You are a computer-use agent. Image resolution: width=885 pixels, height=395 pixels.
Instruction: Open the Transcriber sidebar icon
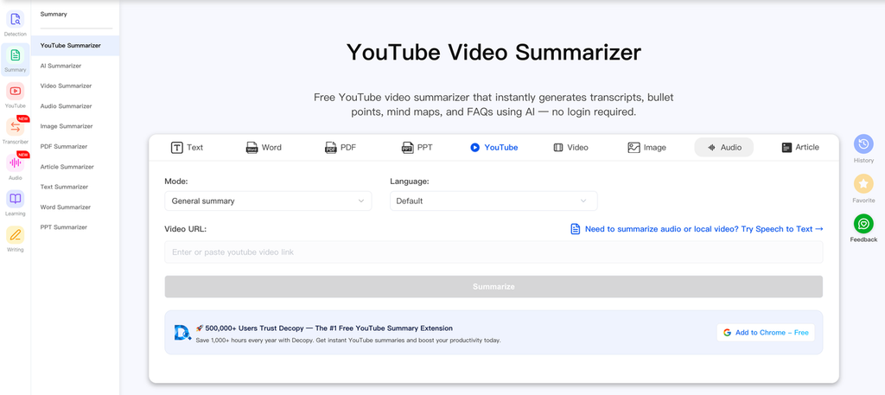click(x=16, y=127)
